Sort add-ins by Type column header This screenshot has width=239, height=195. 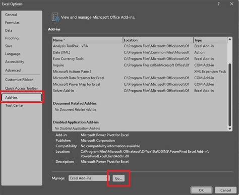[x=210, y=40]
